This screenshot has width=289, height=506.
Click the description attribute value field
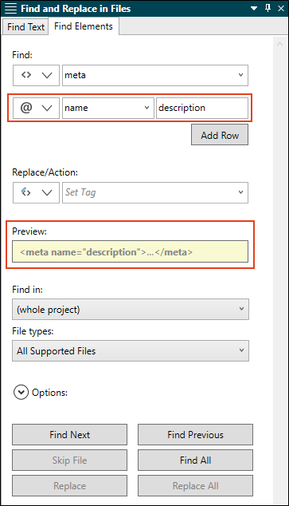tap(202, 108)
